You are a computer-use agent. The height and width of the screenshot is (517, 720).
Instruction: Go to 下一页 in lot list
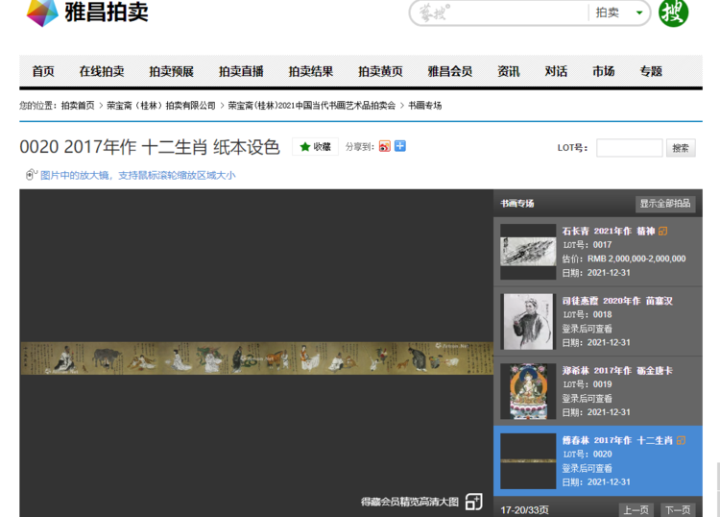tap(678, 509)
